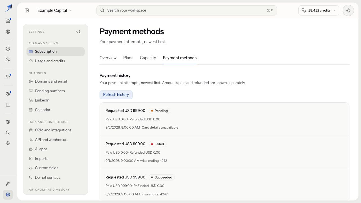
Task: Select the Payment methods tab
Action: tap(180, 58)
